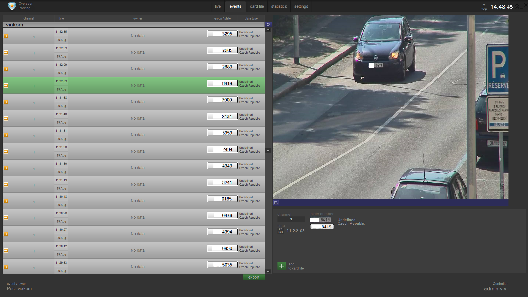Open the card file tab

pos(257,6)
